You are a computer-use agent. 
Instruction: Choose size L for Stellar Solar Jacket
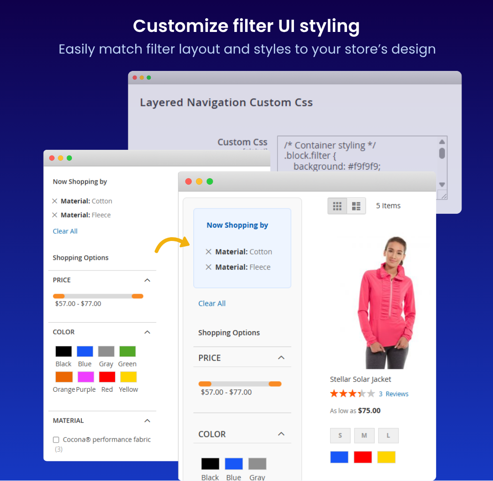click(x=388, y=436)
